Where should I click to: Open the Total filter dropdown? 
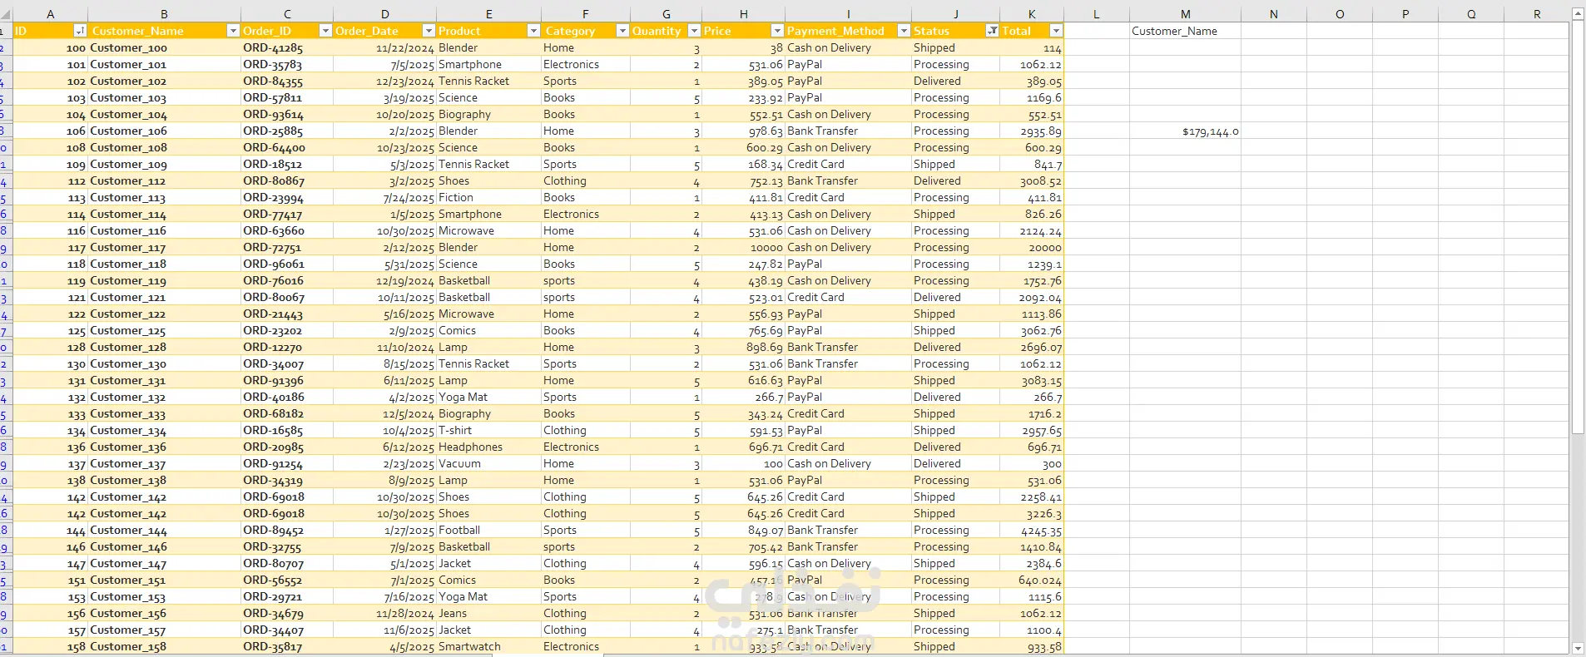[1056, 31]
